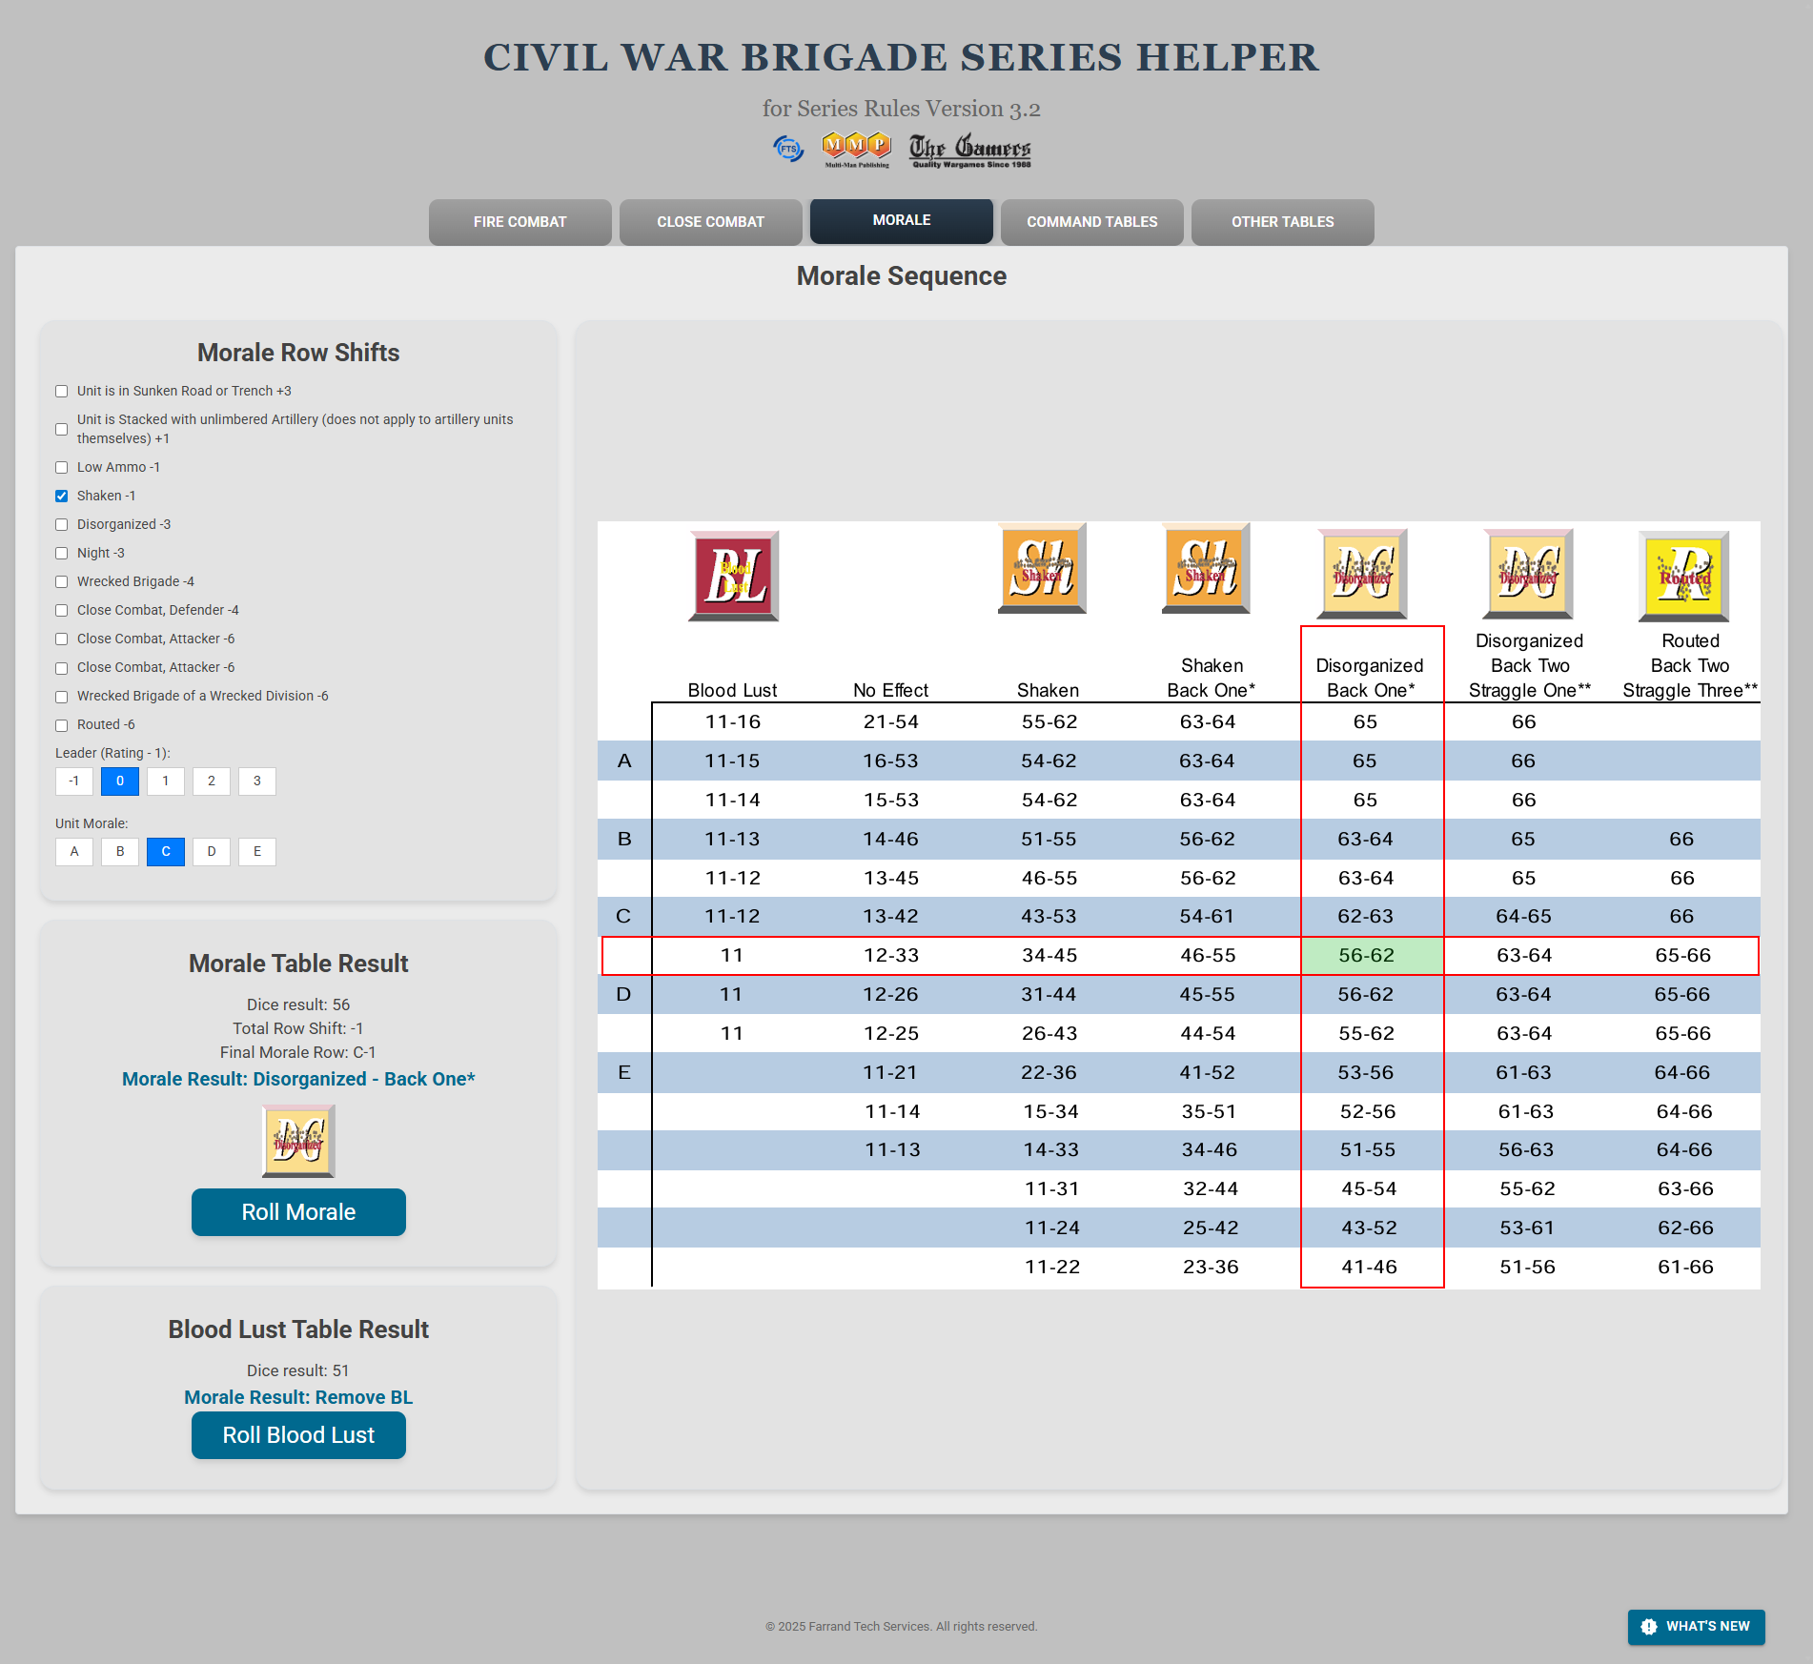This screenshot has width=1813, height=1664.
Task: Set leader rating to -1
Action: pyautogui.click(x=74, y=781)
